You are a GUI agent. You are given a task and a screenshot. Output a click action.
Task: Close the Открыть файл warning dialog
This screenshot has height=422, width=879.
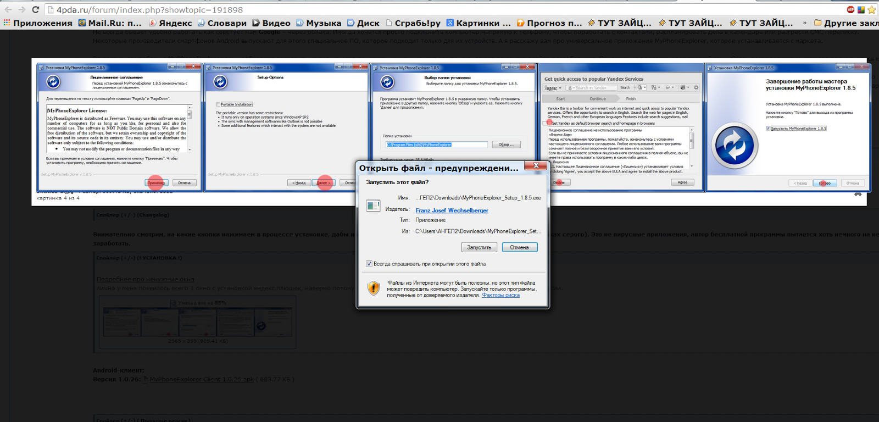click(536, 165)
